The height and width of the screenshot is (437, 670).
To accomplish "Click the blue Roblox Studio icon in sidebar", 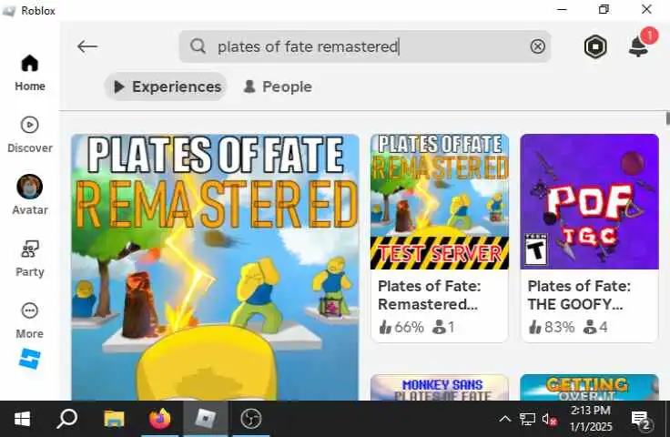I will click(x=29, y=359).
